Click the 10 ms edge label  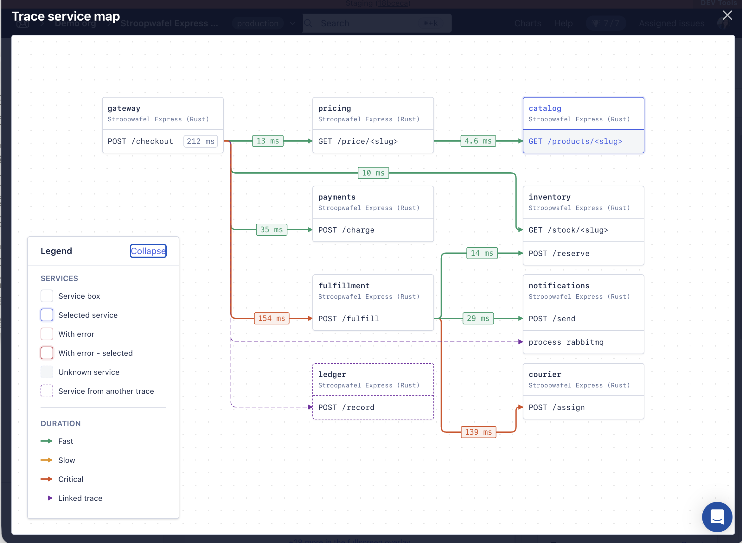(373, 173)
